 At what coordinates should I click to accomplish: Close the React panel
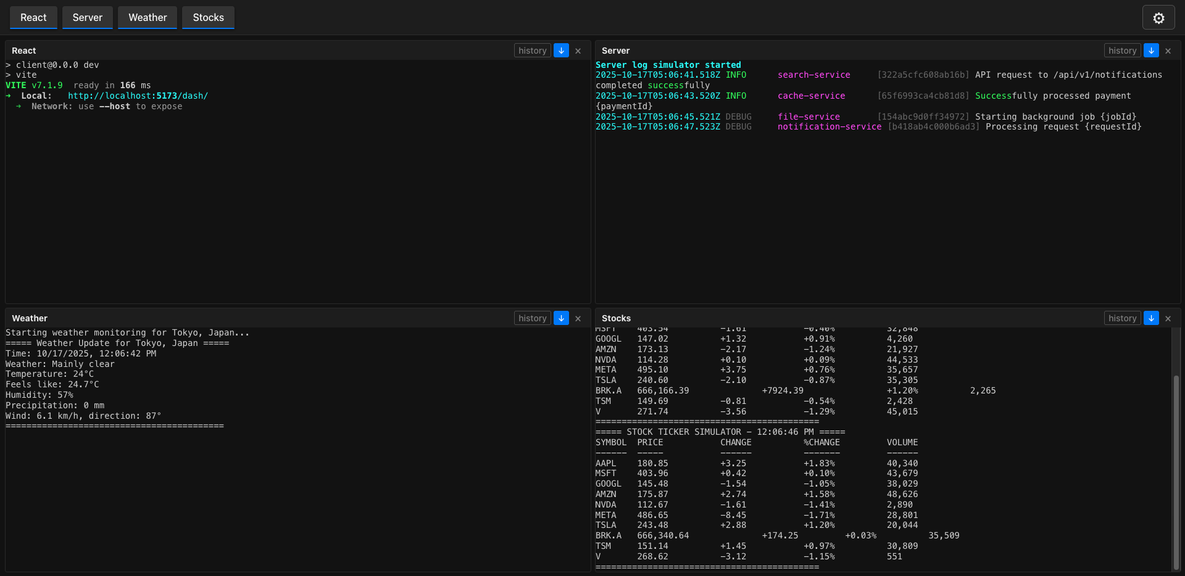pos(578,50)
